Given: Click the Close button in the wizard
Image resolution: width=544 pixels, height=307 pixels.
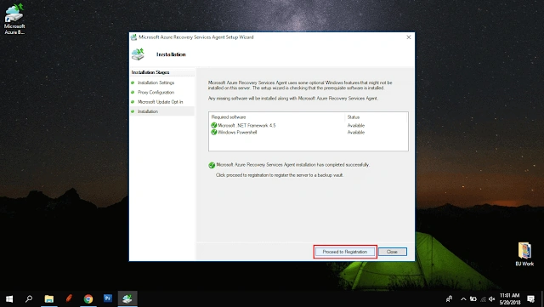Looking at the screenshot, I should pyautogui.click(x=392, y=252).
